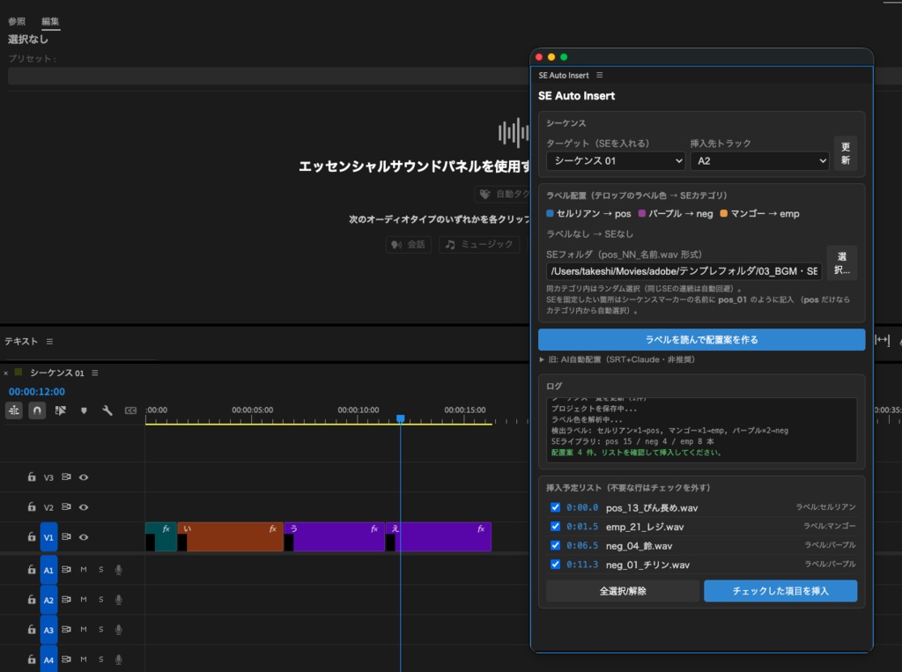Toggle lock on A4 track
This screenshot has width=902, height=672.
pos(32,660)
